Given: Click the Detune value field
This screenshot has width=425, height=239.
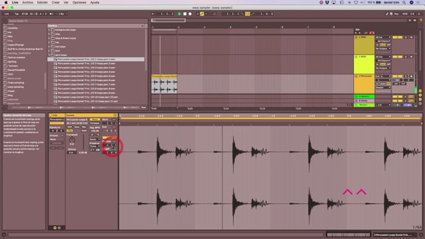Looking at the screenshot, I should [71, 153].
